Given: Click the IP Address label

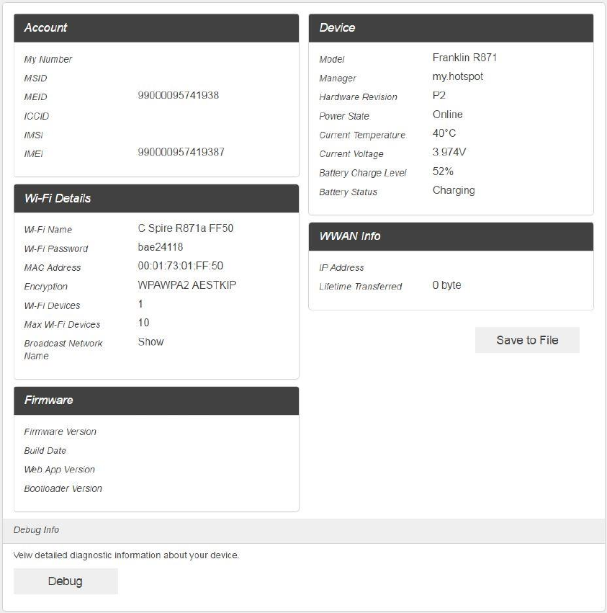Looking at the screenshot, I should pyautogui.click(x=341, y=268).
